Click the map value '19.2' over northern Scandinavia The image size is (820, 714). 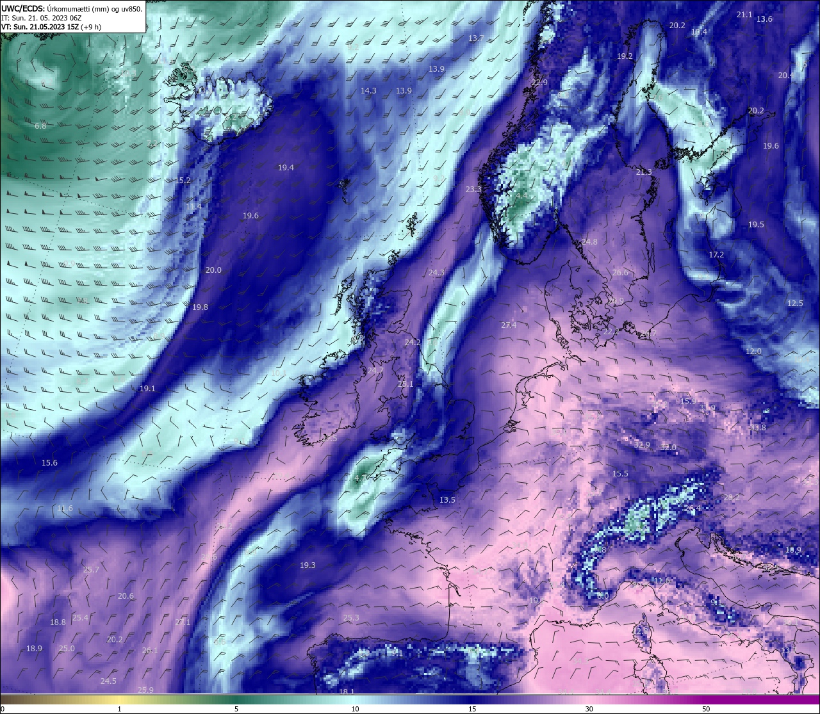[625, 56]
